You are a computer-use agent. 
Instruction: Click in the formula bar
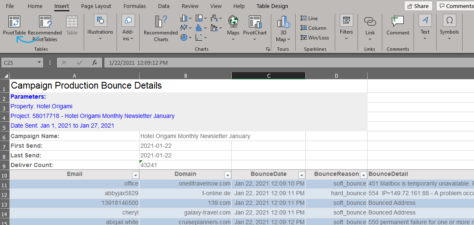(289, 63)
